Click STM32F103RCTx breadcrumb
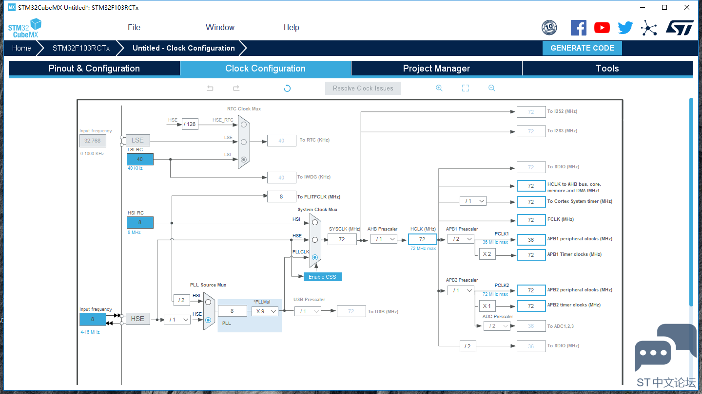702x394 pixels. 81,48
